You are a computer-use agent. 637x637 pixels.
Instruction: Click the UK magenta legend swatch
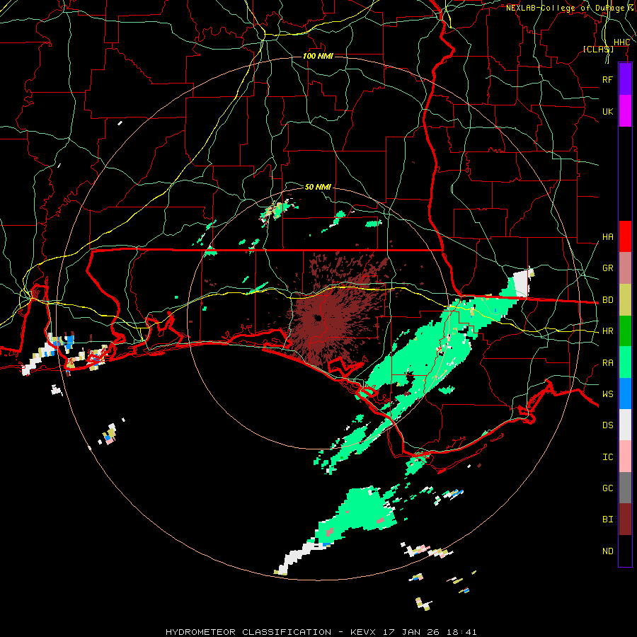625,111
